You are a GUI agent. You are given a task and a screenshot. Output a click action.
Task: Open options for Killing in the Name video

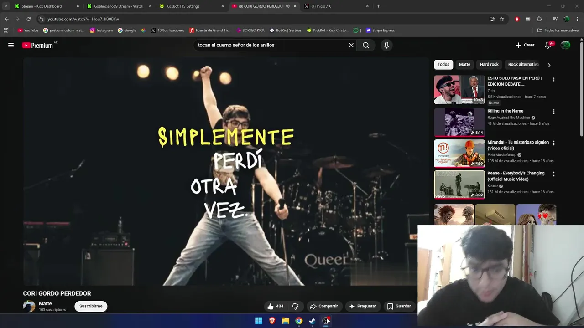554,112
